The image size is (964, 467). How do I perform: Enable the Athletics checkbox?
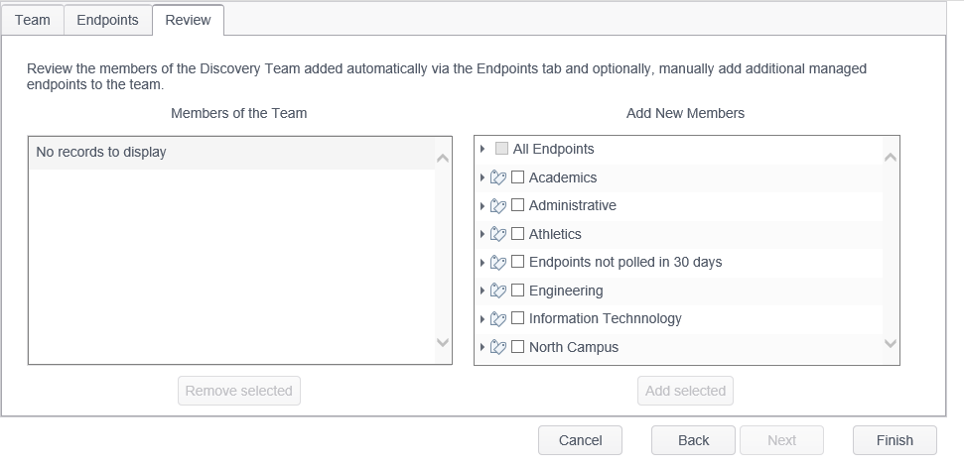[517, 235]
